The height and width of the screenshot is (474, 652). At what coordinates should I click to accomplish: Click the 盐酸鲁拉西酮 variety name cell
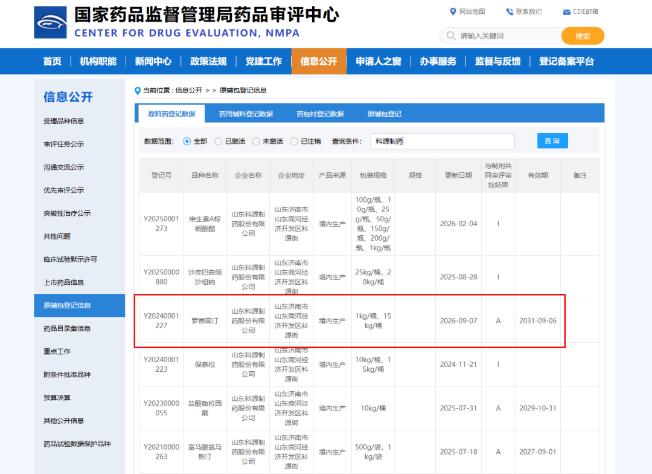pyautogui.click(x=205, y=408)
